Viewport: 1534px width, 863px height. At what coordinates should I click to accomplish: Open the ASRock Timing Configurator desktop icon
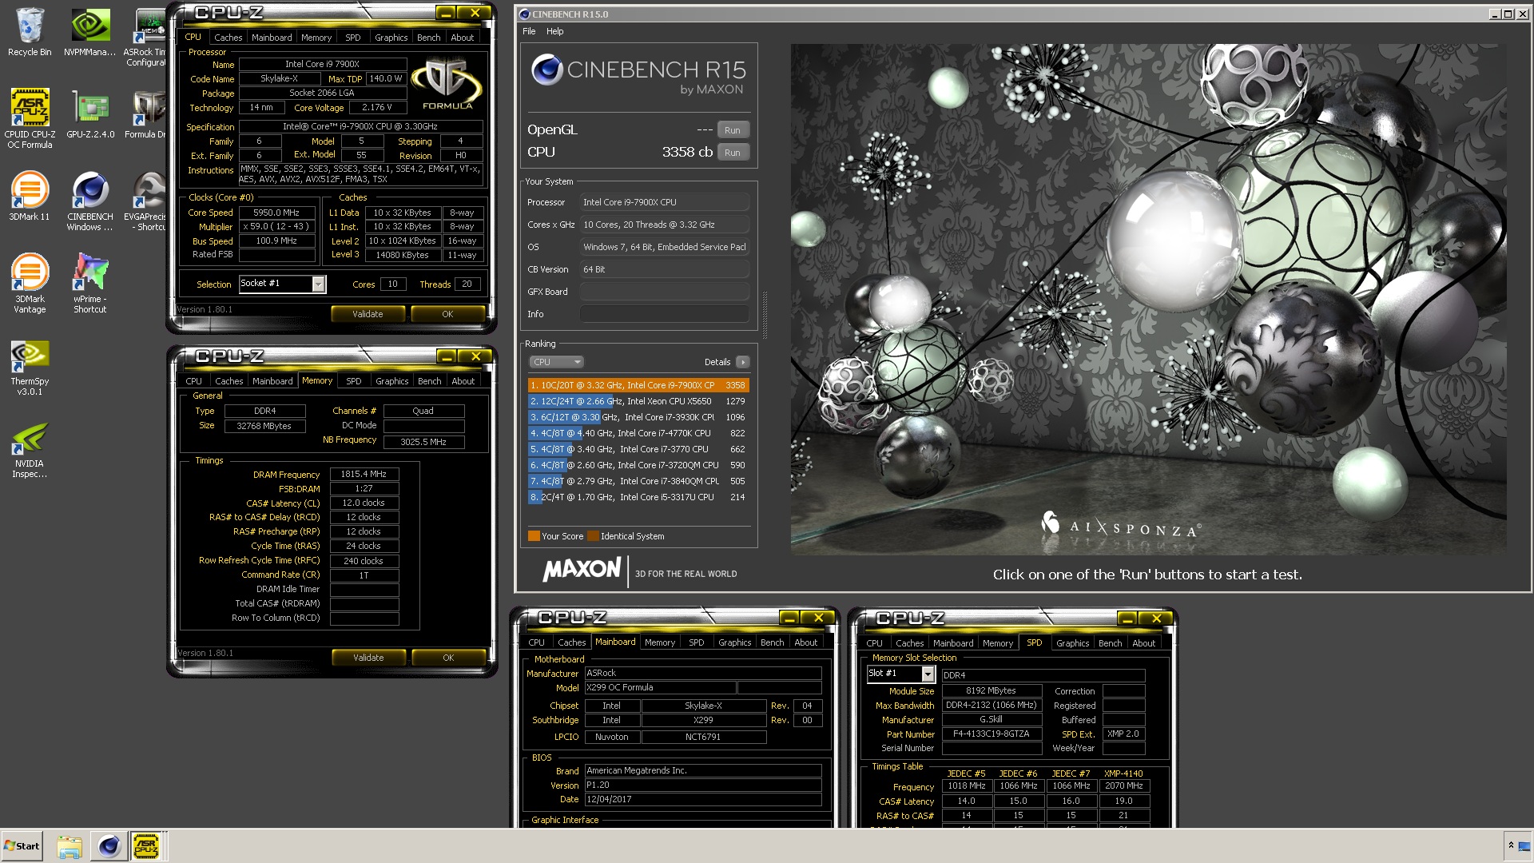[x=145, y=37]
